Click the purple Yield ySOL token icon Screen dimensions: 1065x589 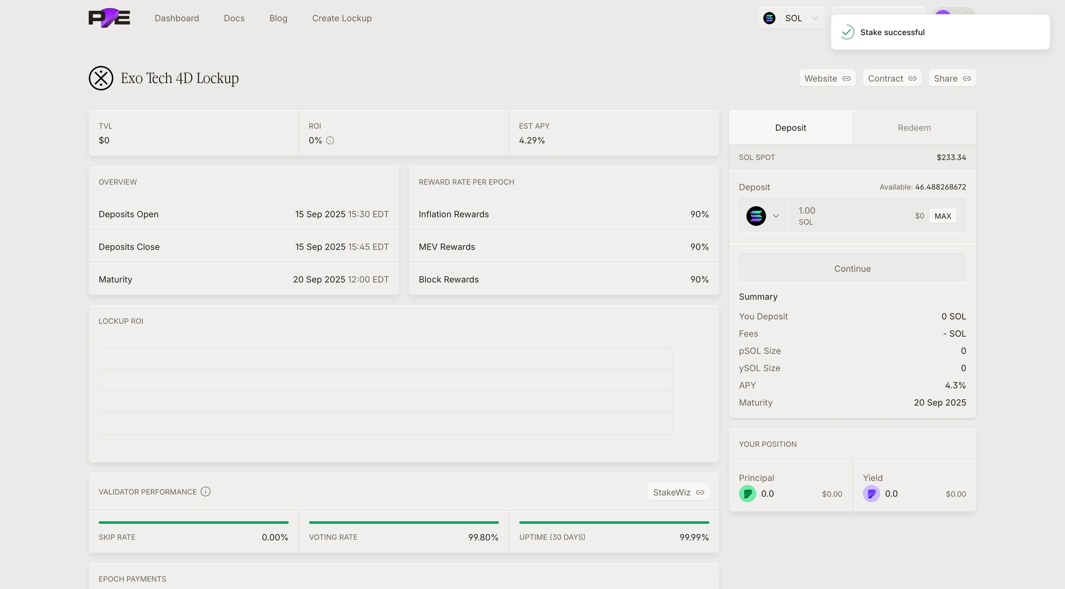[871, 493]
